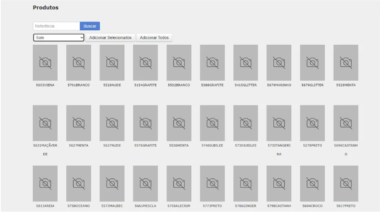This screenshot has width=380, height=212.
Task: Select product thumbnail 5696CASTANHO
Action: (346, 123)
